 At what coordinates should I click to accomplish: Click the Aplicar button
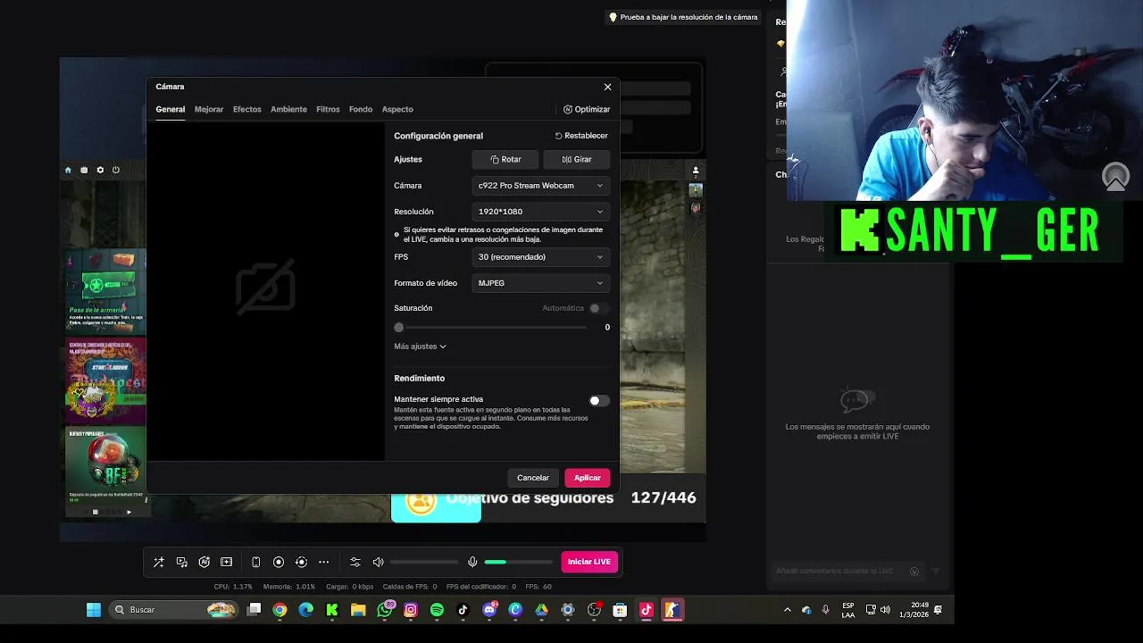(x=588, y=478)
